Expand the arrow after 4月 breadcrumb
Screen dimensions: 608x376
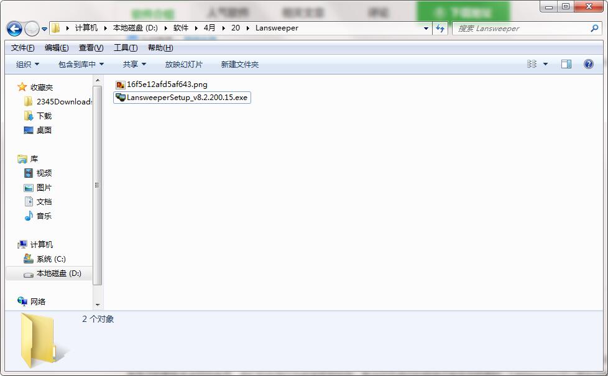(x=223, y=28)
